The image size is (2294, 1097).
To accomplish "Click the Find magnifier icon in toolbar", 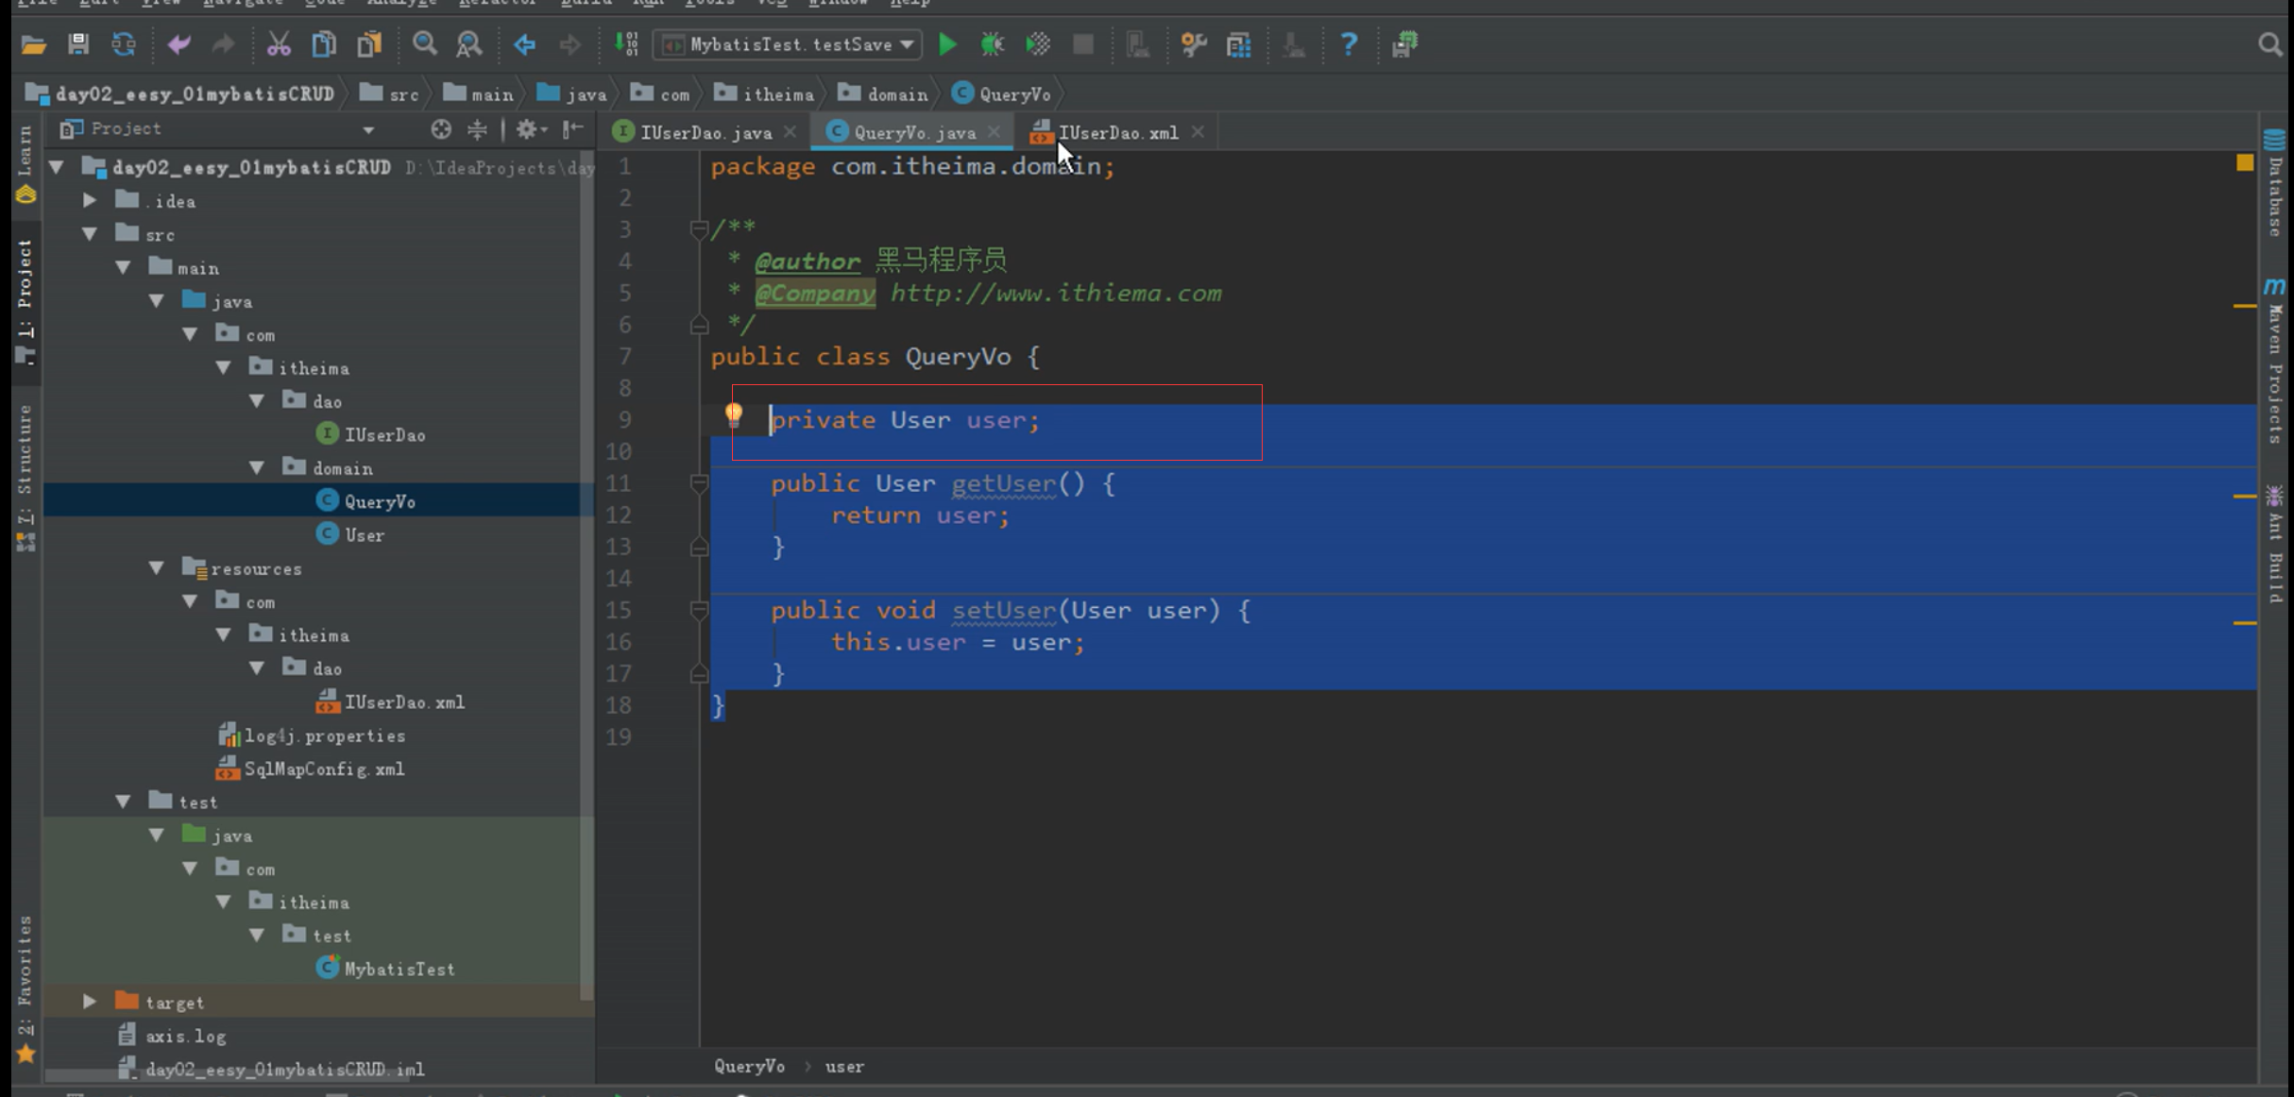I will coord(424,44).
